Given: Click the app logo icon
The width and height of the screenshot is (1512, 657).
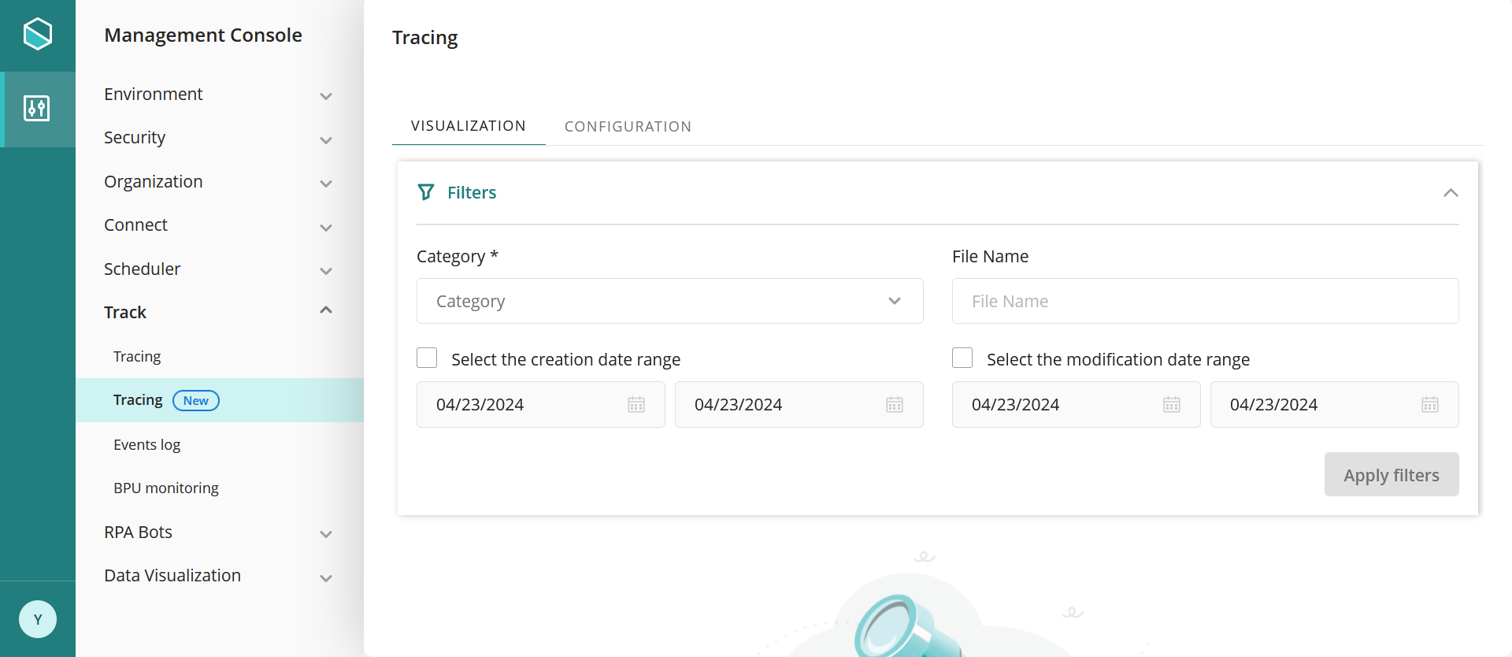Looking at the screenshot, I should (38, 34).
